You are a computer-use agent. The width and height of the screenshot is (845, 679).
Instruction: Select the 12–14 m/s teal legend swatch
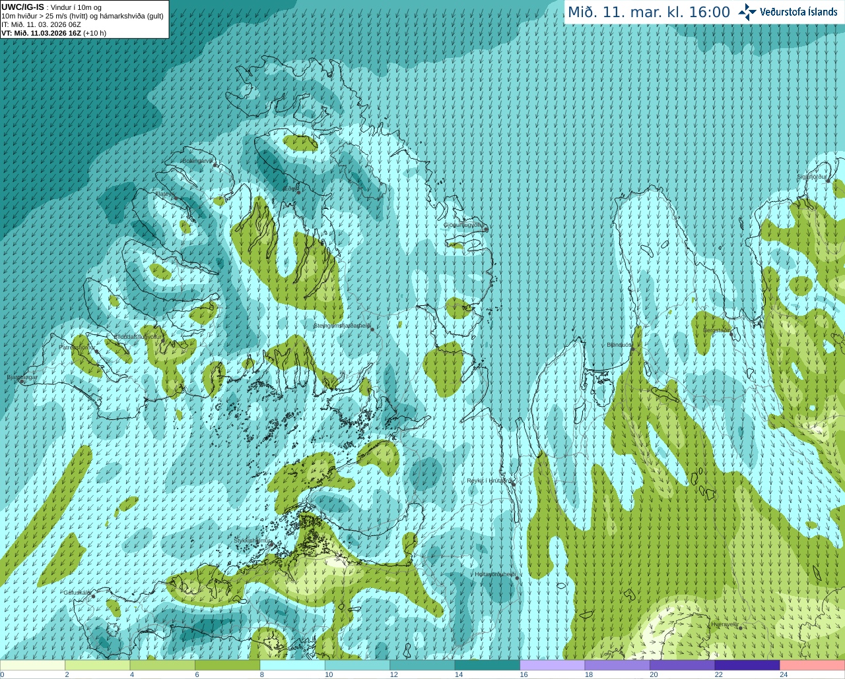pos(422,665)
